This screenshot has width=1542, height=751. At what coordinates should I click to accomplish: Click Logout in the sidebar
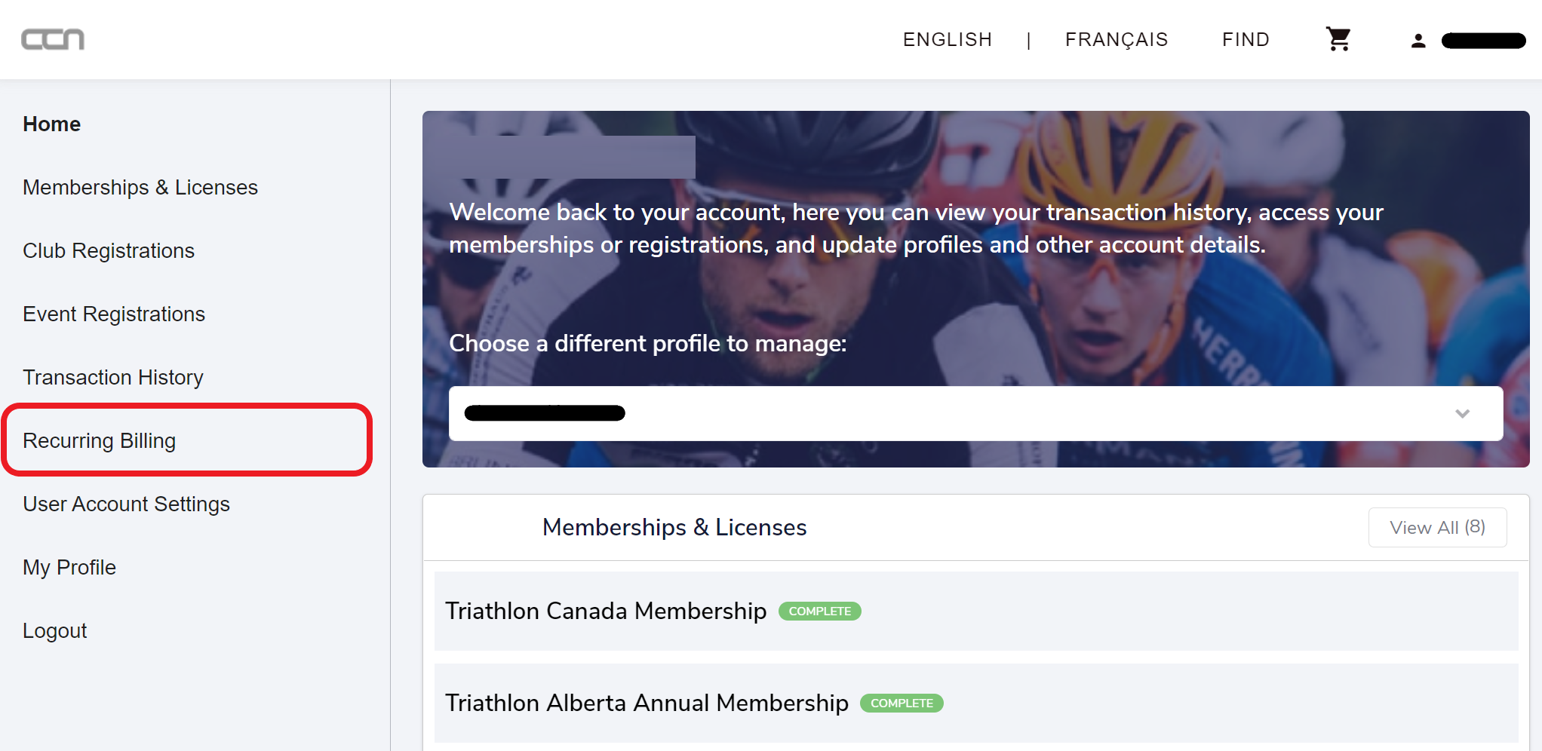pyautogui.click(x=55, y=630)
